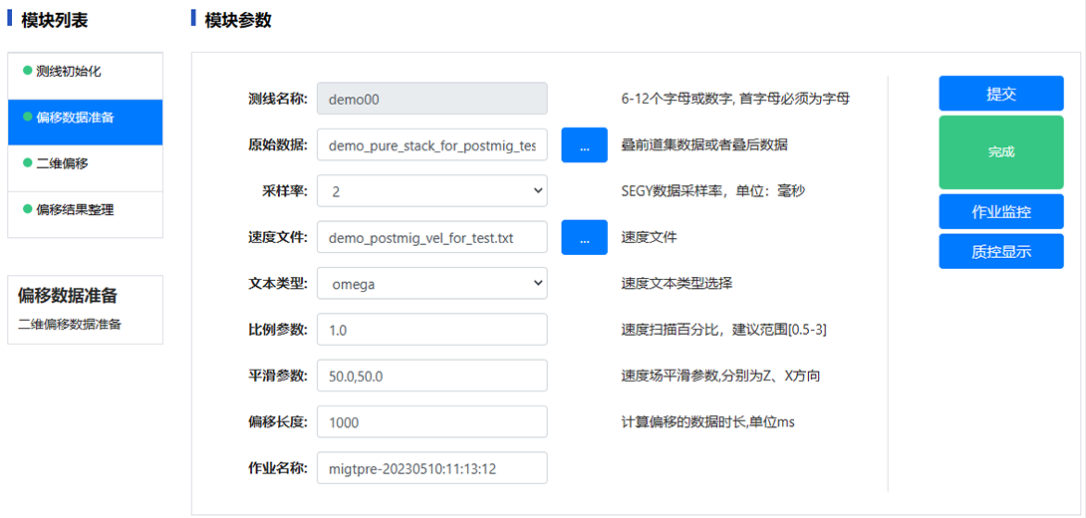This screenshot has height=518, width=1086.
Task: Click the 提交 submit button
Action: [1000, 94]
